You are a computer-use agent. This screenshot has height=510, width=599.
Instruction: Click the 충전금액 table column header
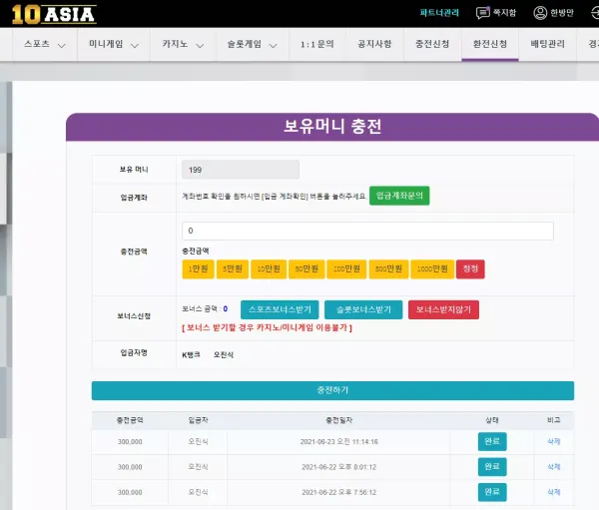click(130, 420)
